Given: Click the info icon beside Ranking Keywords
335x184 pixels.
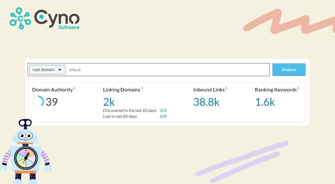Looking at the screenshot, I should coord(298,88).
